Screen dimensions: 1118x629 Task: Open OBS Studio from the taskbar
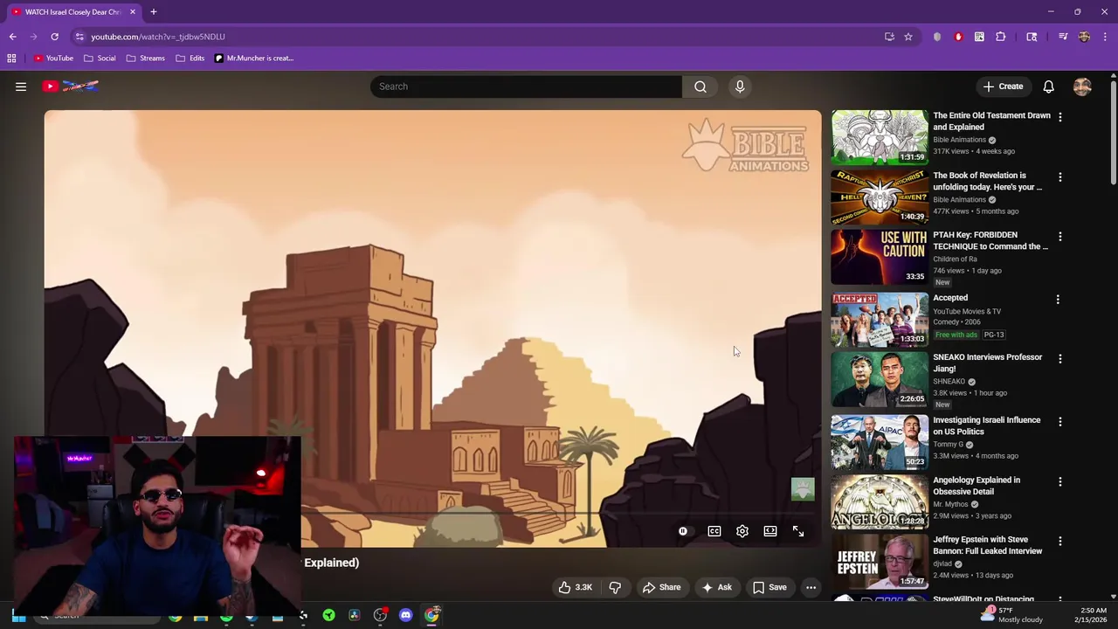click(380, 615)
